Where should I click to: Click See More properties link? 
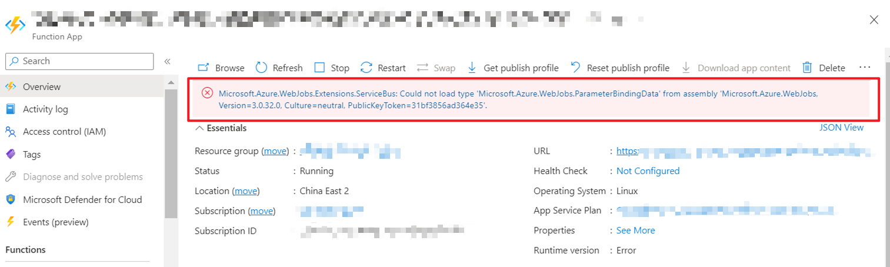[x=635, y=231]
